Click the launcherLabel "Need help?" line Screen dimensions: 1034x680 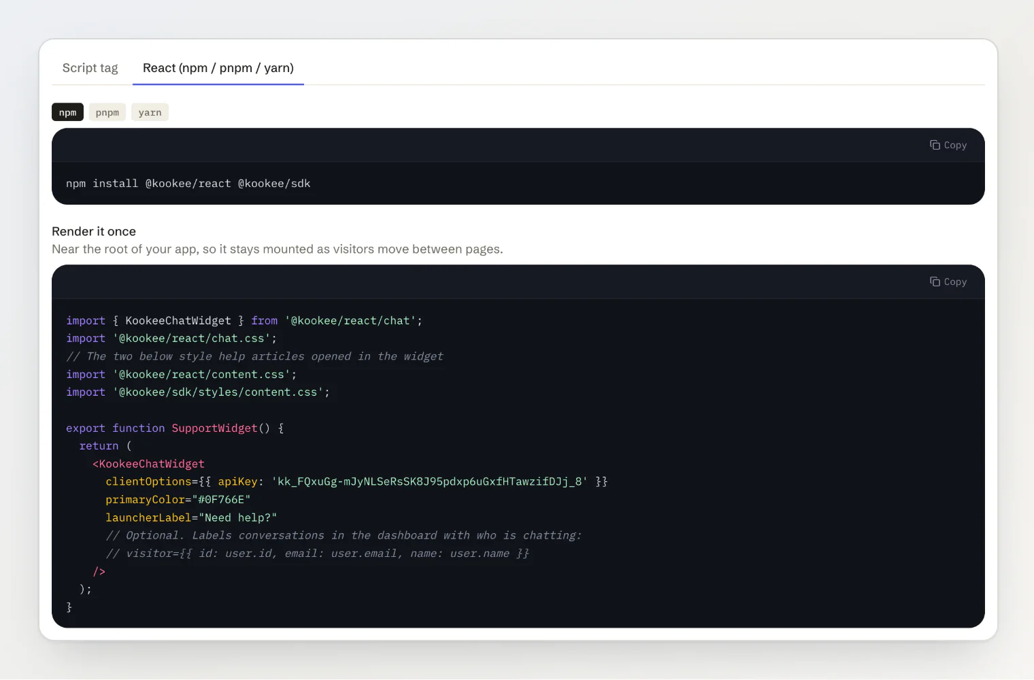tap(191, 517)
